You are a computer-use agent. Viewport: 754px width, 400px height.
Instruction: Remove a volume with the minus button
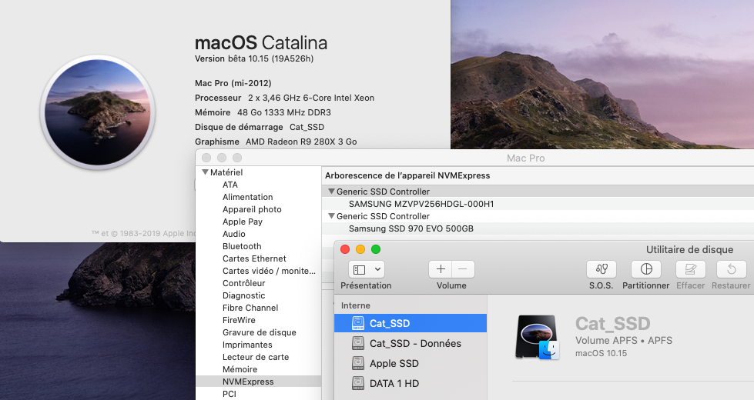[x=463, y=269]
